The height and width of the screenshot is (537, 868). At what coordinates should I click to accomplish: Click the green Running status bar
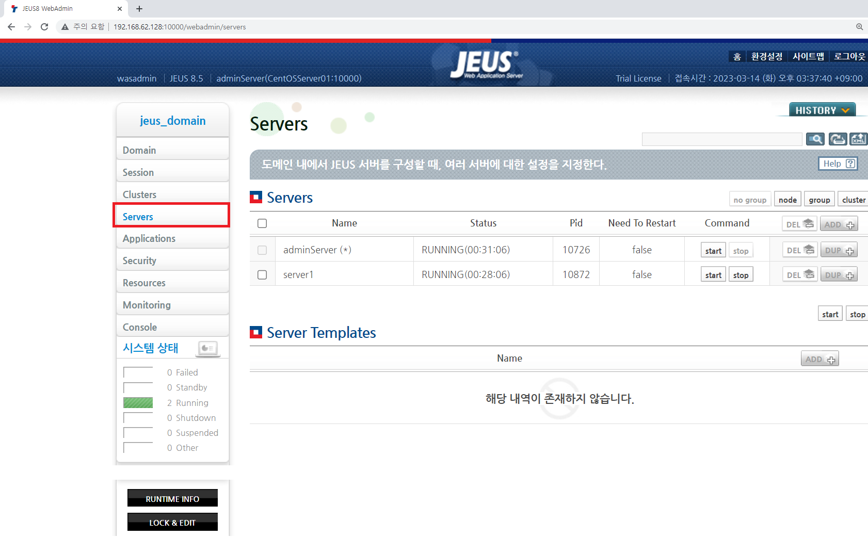click(x=138, y=403)
